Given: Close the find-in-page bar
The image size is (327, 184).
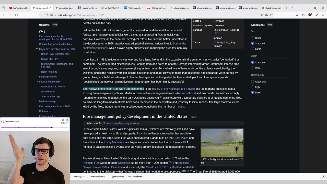Looking at the screenshot, I should coord(323,177).
